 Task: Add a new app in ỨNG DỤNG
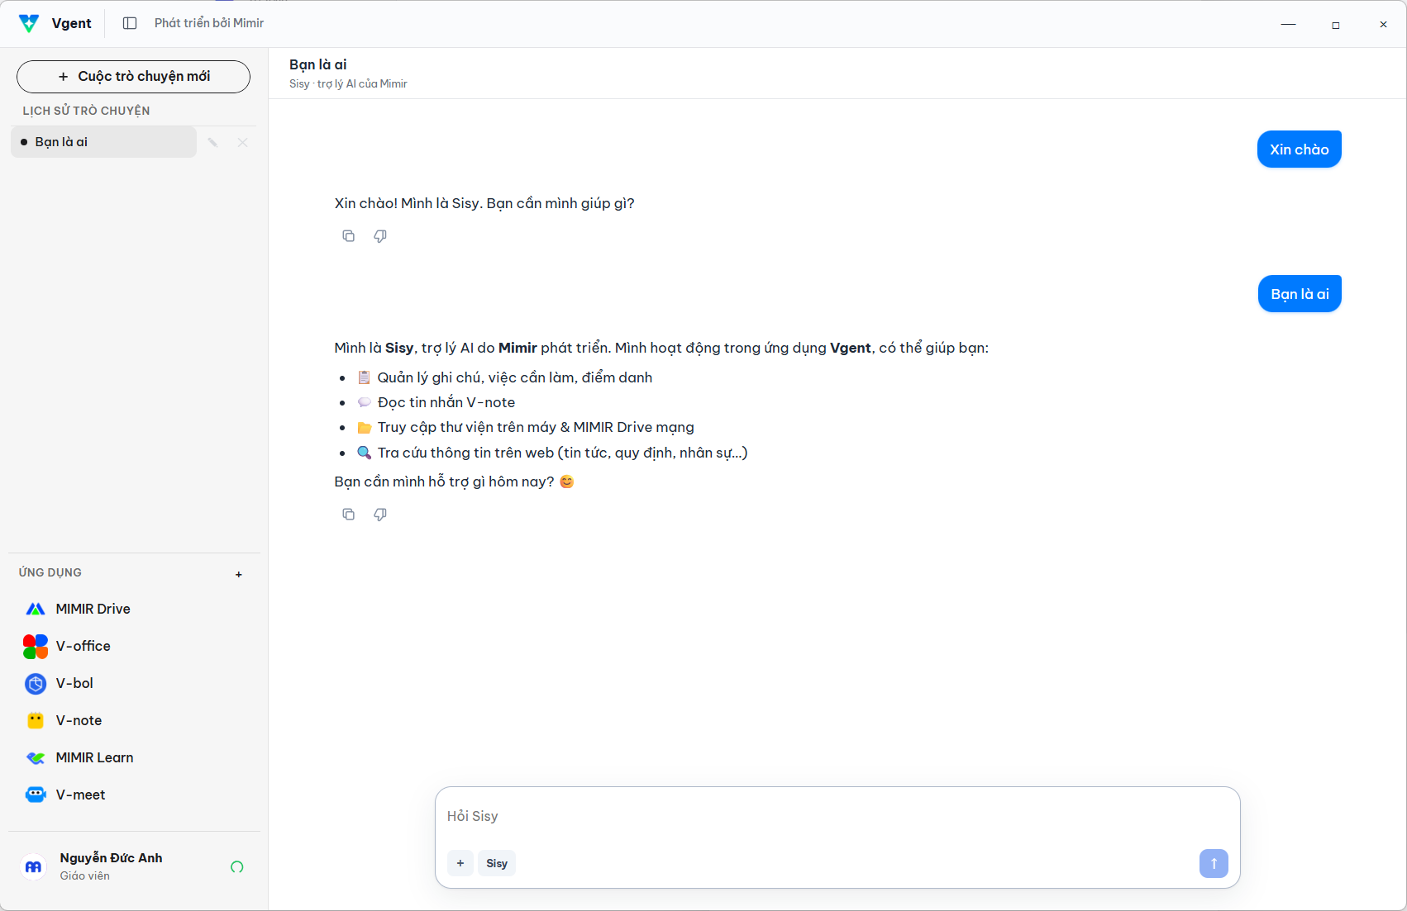239,574
